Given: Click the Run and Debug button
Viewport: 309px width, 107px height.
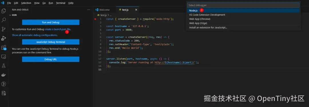Looking at the screenshot, I should point(51,22).
